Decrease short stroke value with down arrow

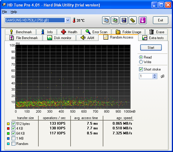pyautogui.click(x=155, y=77)
